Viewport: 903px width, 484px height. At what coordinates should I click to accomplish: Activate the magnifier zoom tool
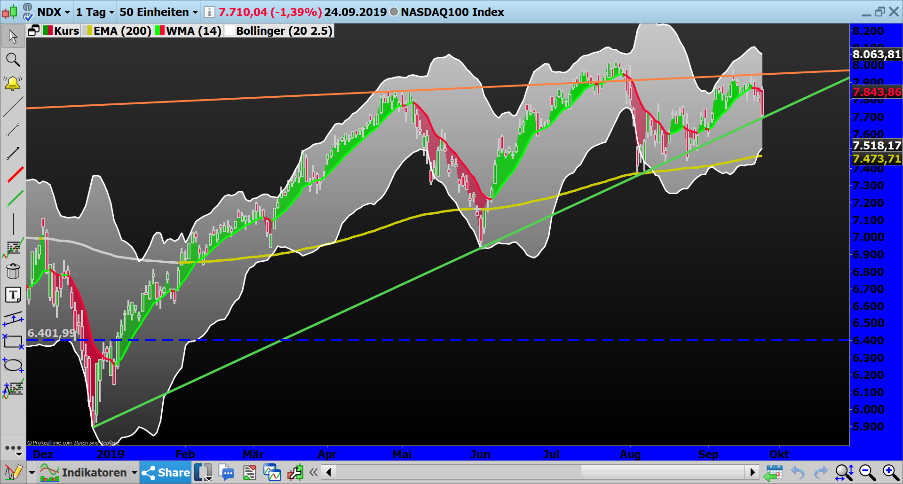pos(13,60)
